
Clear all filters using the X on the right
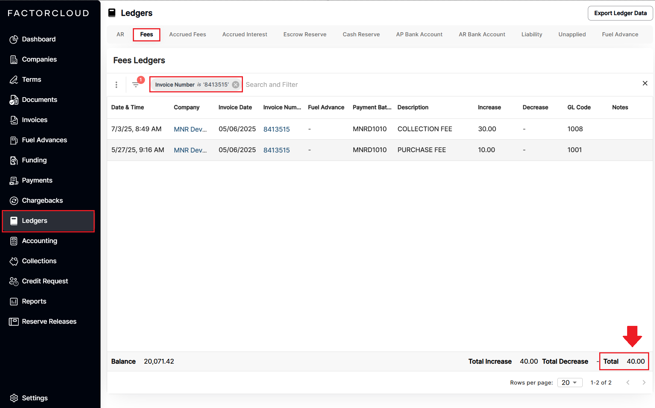pyautogui.click(x=645, y=83)
